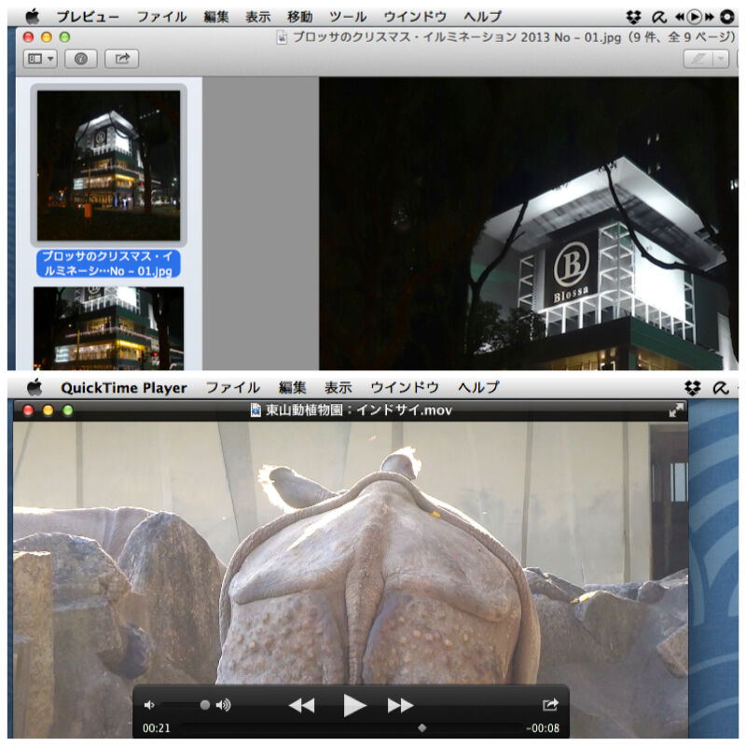746x746 pixels.
Task: Open the 移動 menu in Preview
Action: 299,17
